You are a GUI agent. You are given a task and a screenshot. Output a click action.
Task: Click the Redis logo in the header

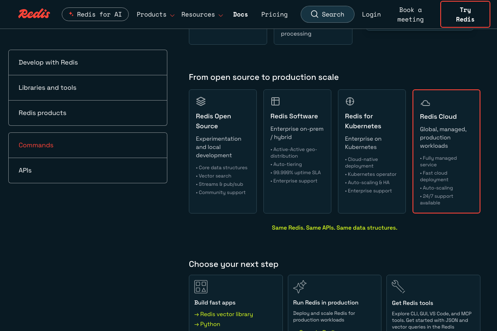(x=34, y=13)
